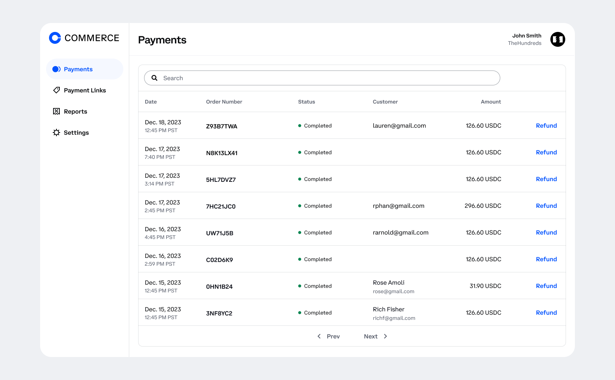Screen dimensions: 615x380
Task: Click the Prev pagination button
Action: click(333, 336)
